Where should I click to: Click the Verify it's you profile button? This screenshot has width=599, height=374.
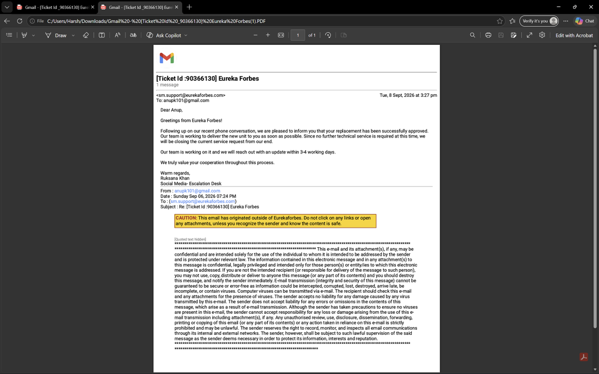pyautogui.click(x=540, y=21)
